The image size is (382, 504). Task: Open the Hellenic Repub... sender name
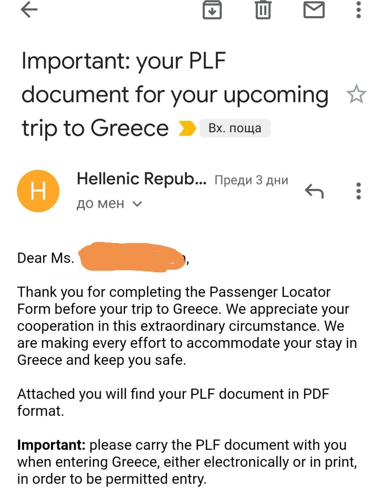pos(141,179)
